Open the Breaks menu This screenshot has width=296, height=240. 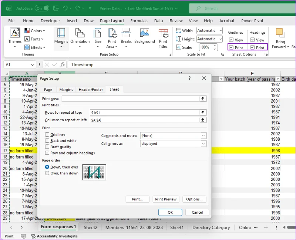tap(126, 38)
